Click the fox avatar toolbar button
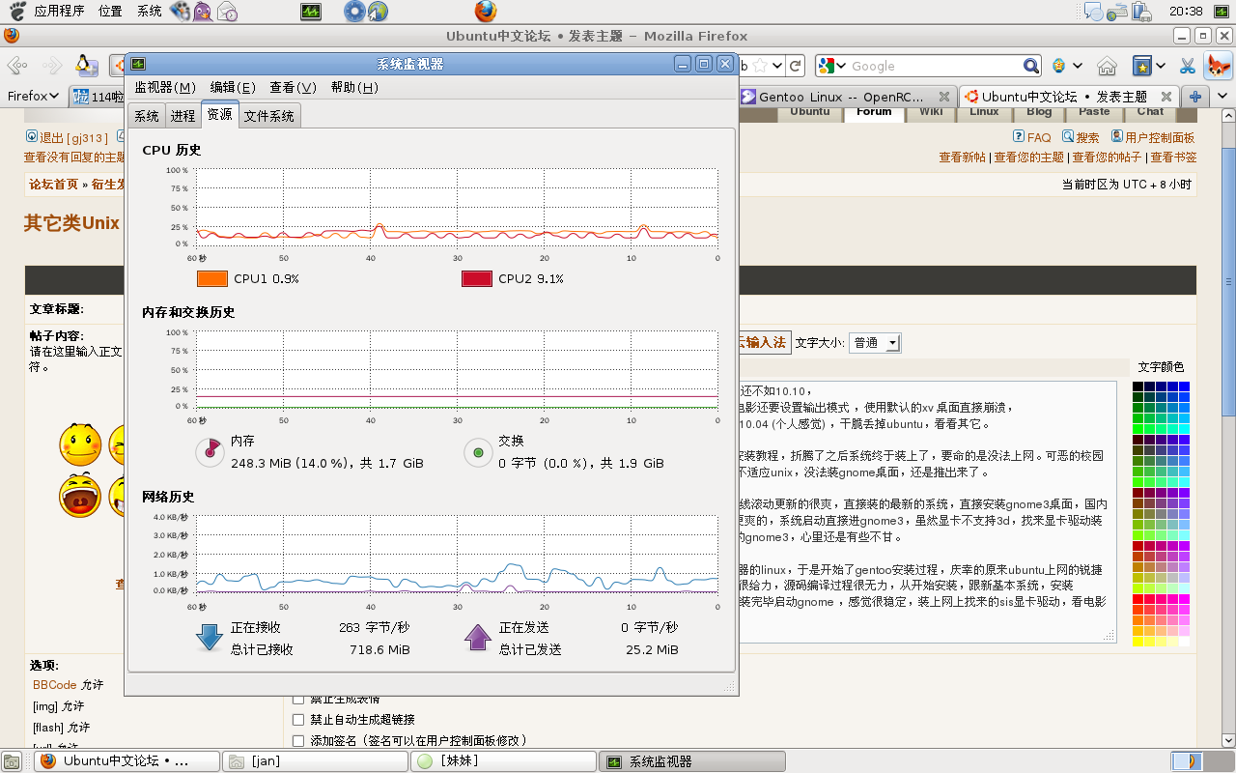This screenshot has width=1236, height=773. coord(1219,66)
